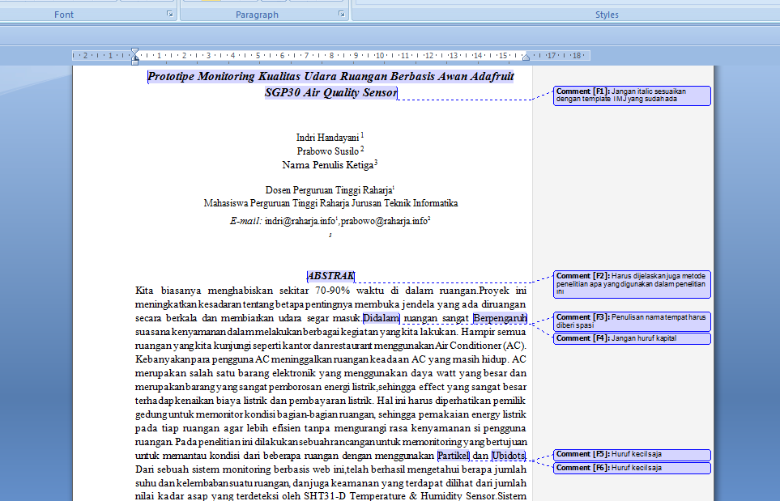Select Comment F1 about italic title

point(632,96)
